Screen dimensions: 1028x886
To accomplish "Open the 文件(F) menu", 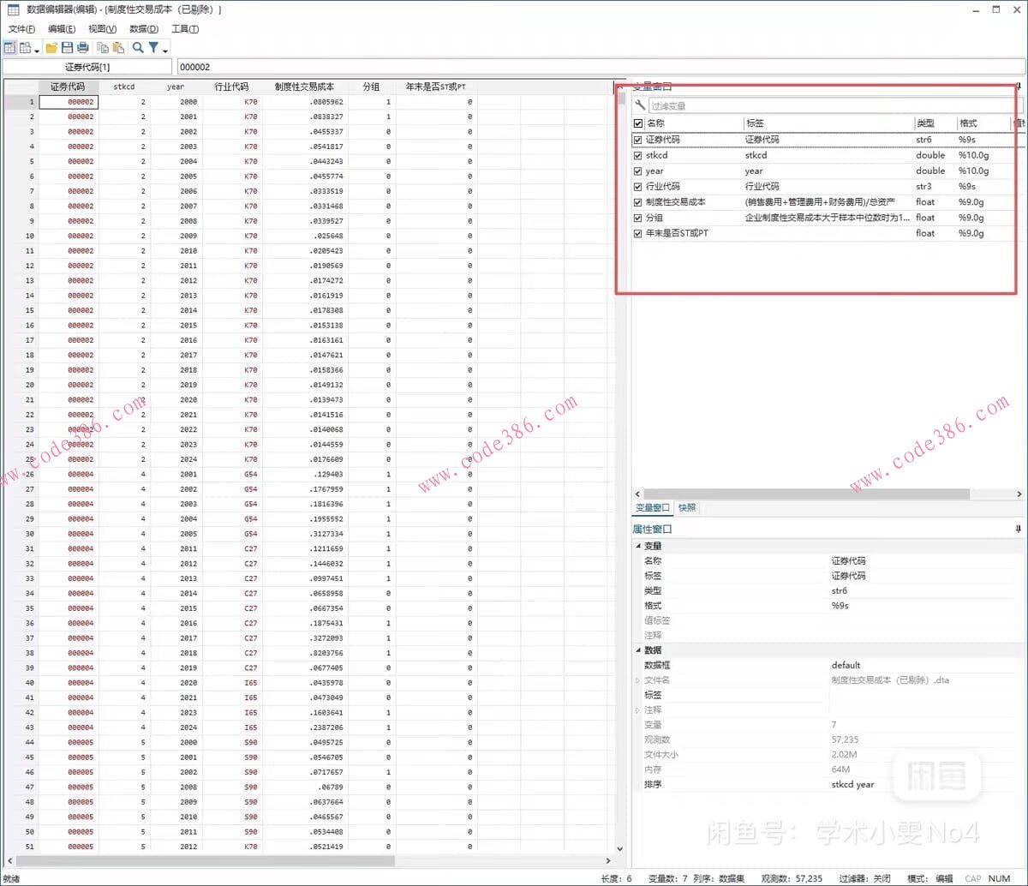I will (21, 29).
